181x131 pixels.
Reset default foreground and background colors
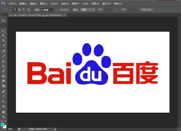[x=2, y=121]
